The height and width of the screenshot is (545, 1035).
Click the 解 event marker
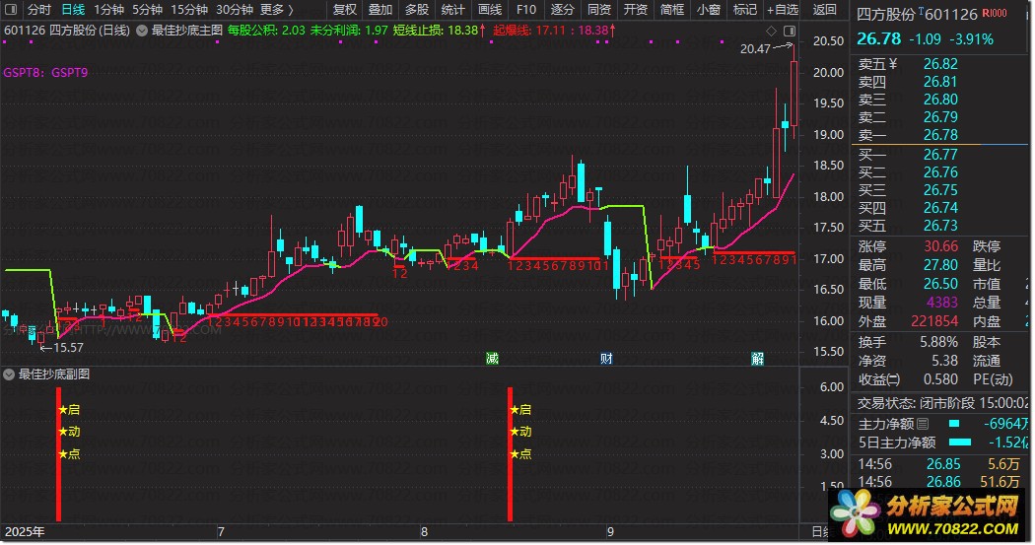[757, 359]
